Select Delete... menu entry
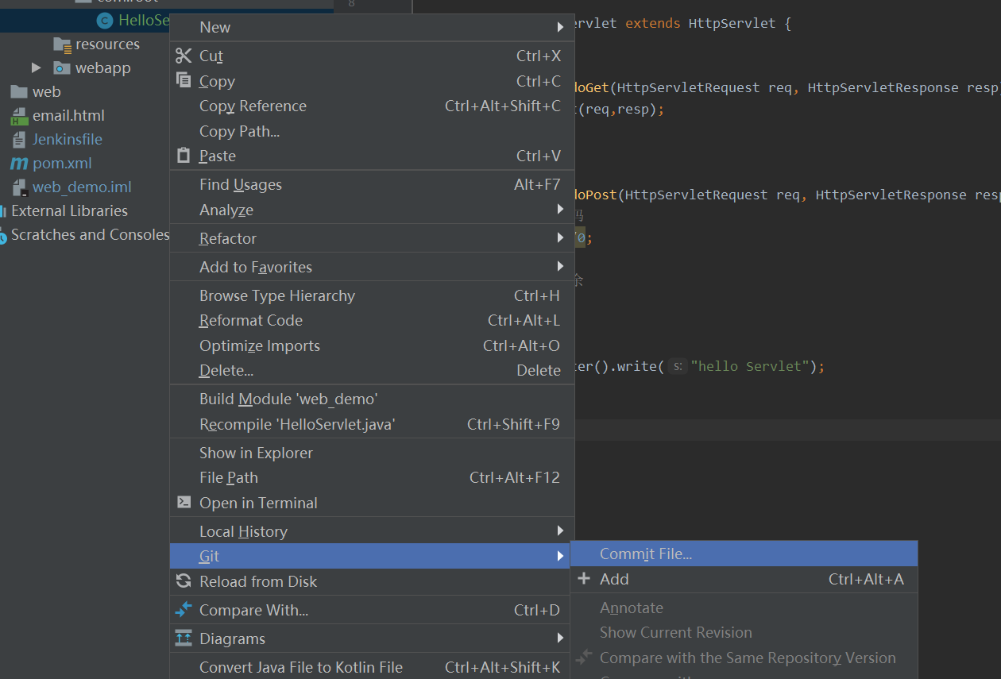Image resolution: width=1001 pixels, height=679 pixels. 372,370
